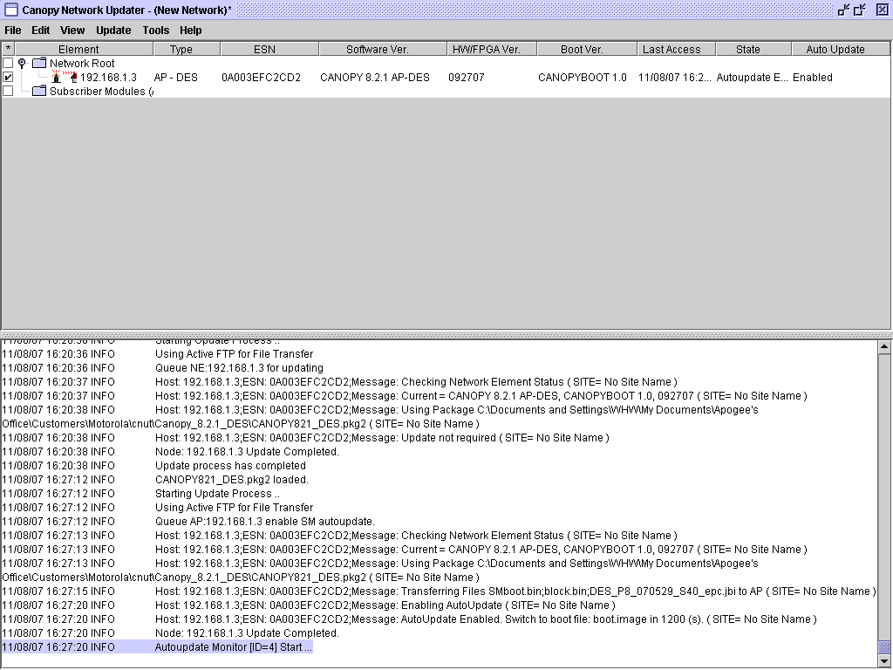Check the Subscriber Modules checkbox

click(9, 92)
